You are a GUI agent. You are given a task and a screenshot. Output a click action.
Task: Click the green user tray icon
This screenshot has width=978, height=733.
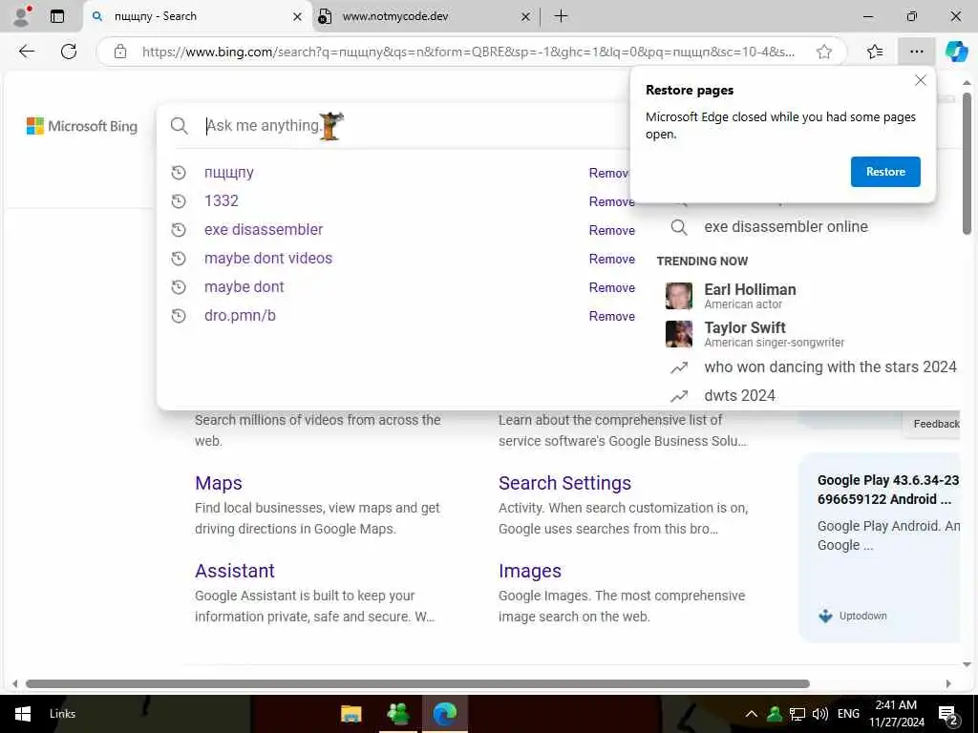coord(774,714)
